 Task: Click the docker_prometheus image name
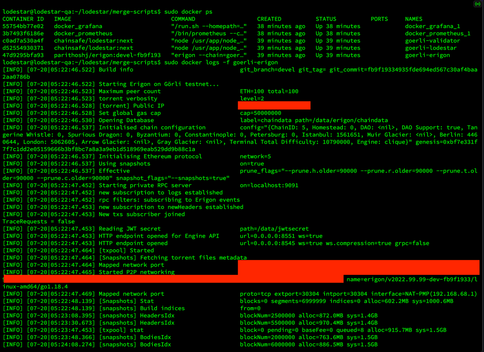pyautogui.click(x=83, y=34)
